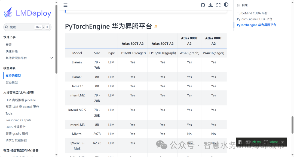This screenshot has width=294, height=157.
Task: Click the Mixtral model cell
Action: (x=77, y=134)
